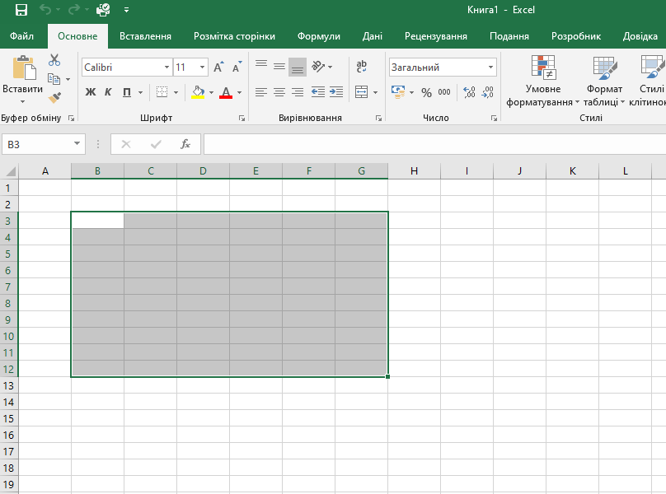
Task: Apply red font color A
Action: point(226,92)
